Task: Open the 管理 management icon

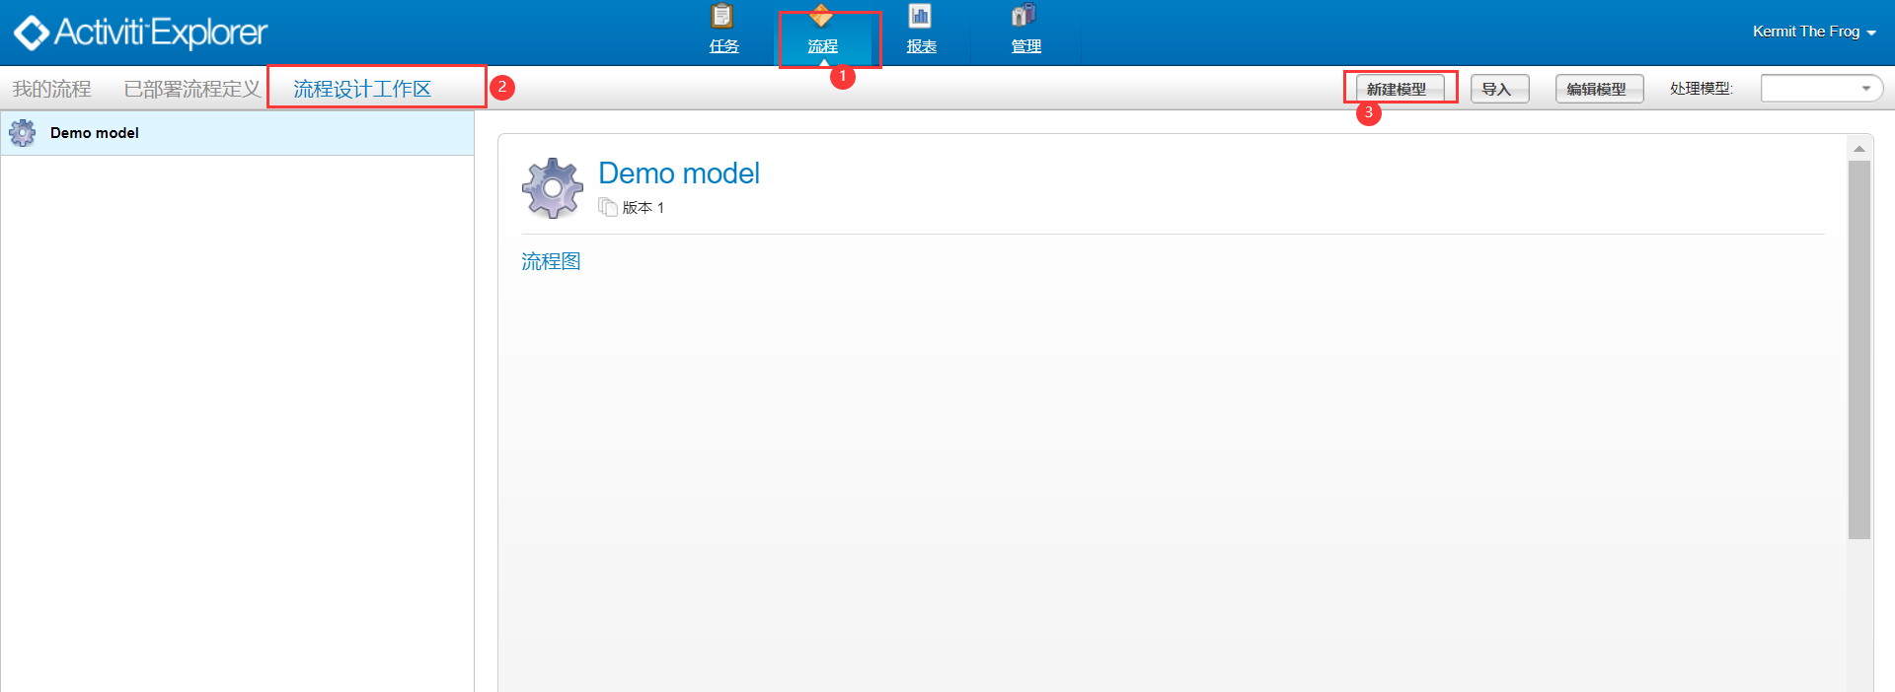Action: (1024, 16)
